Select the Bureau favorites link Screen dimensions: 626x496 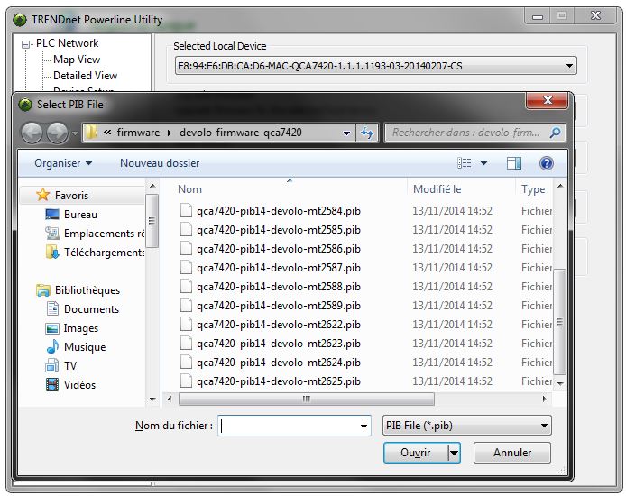[80, 215]
